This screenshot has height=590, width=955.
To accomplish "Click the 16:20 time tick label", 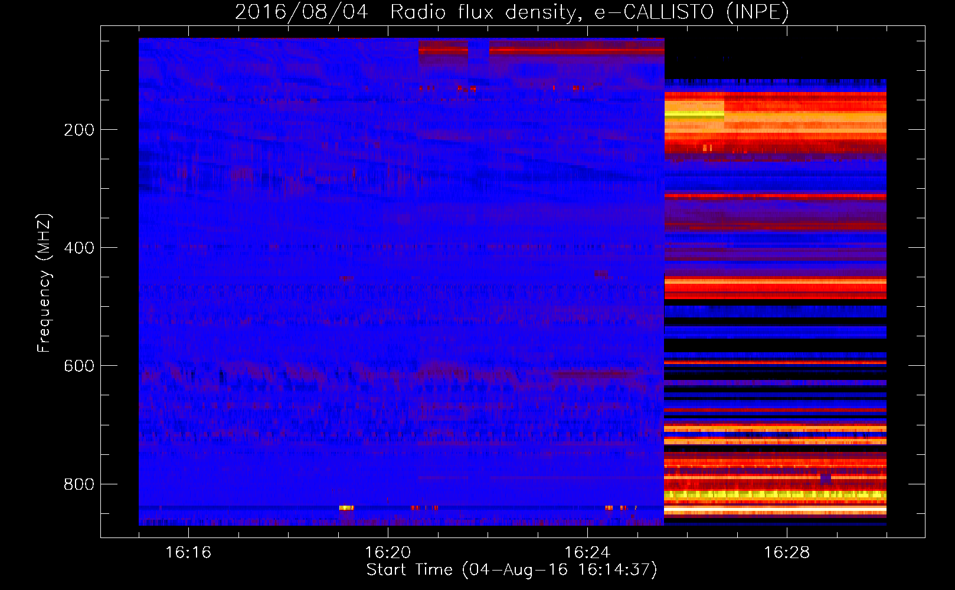I will click(388, 553).
